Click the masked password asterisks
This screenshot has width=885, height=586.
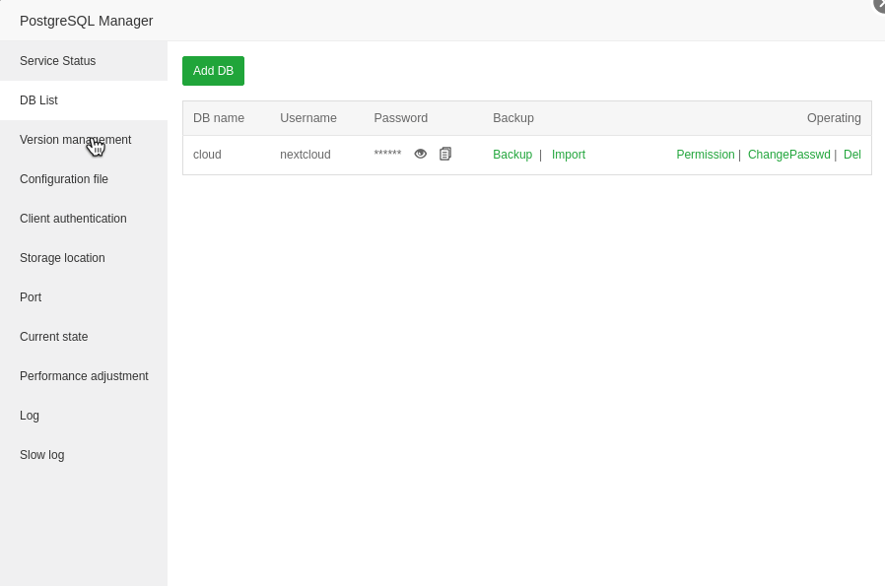(387, 154)
